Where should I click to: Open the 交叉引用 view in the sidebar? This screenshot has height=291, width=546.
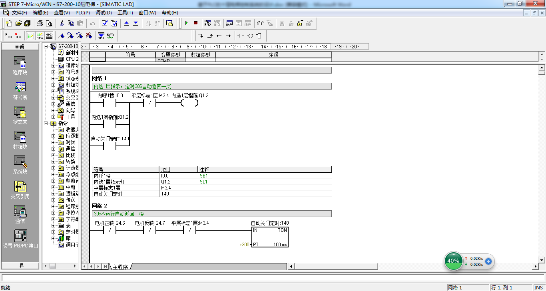pyautogui.click(x=20, y=190)
